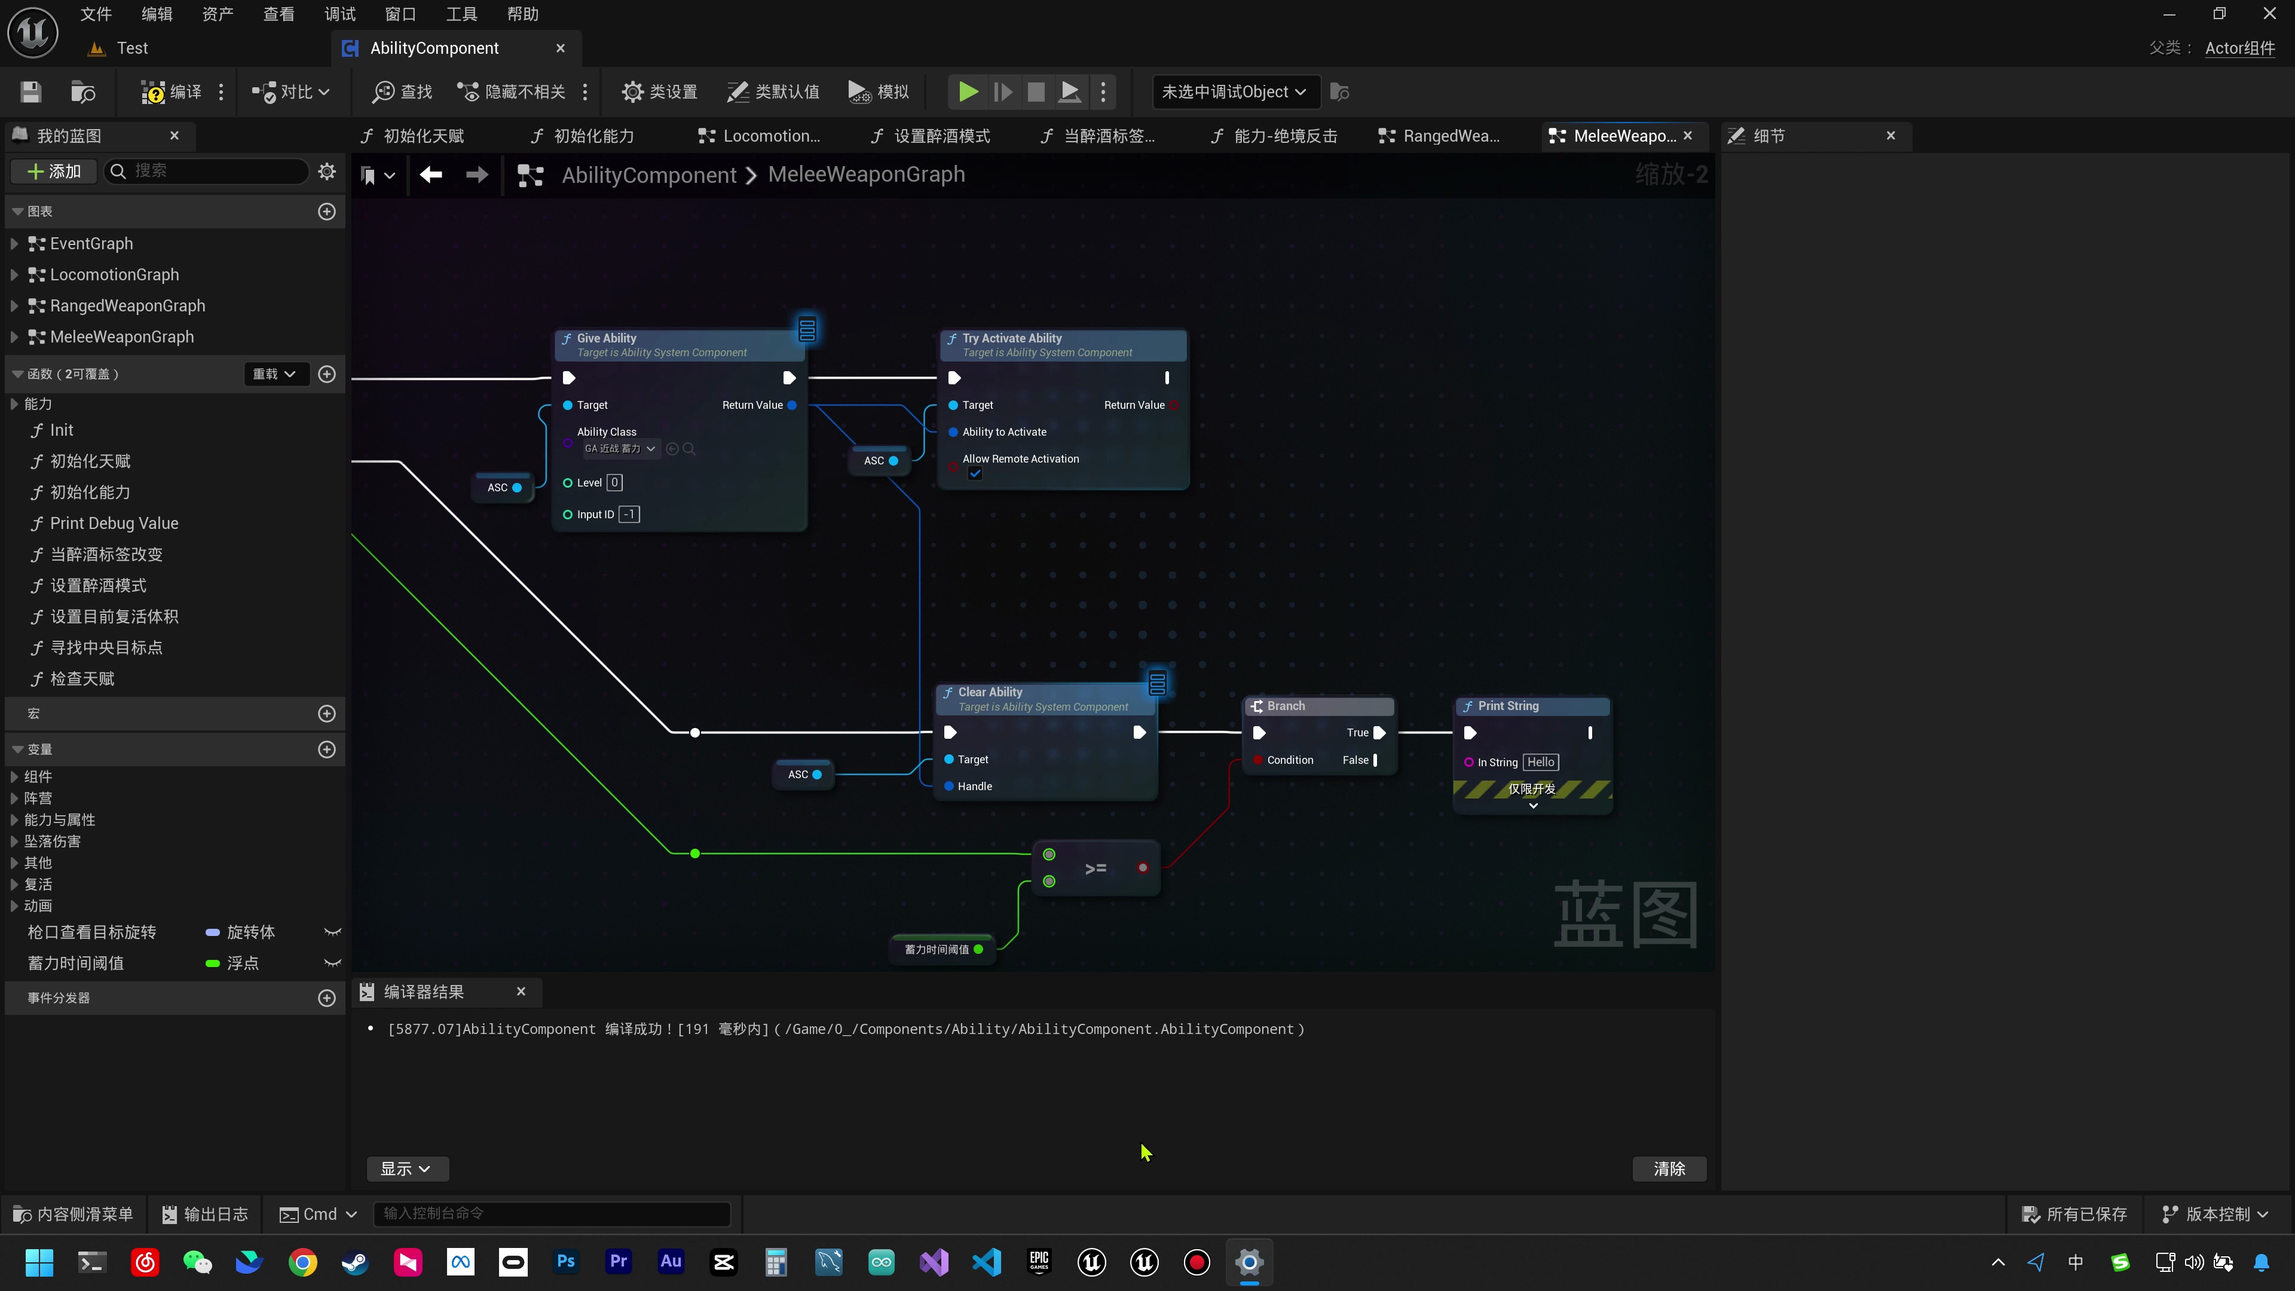
Task: Click the 添加 add button
Action: 54,171
